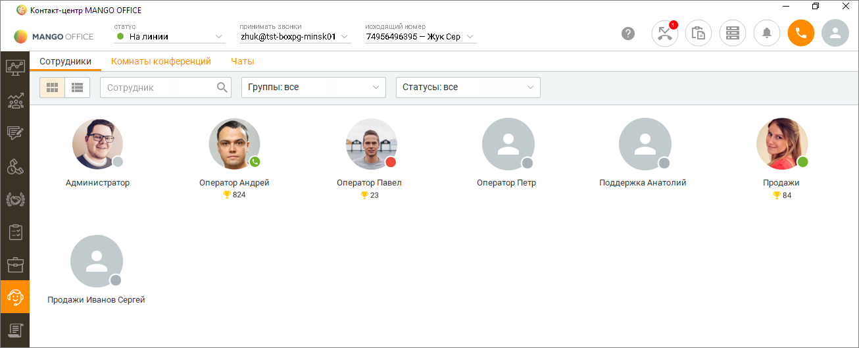The height and width of the screenshot is (348, 859).
Task: Open the server list icon in header
Action: tap(733, 33)
